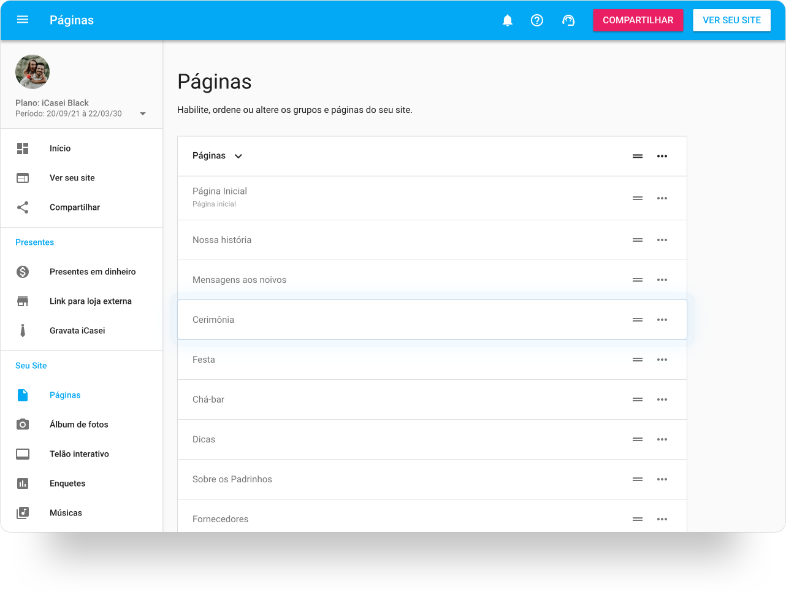The height and width of the screenshot is (594, 786).
Task: Open the Início menu item
Action: 60,148
